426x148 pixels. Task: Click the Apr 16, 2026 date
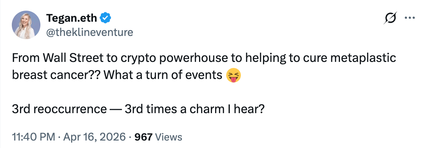(94, 137)
